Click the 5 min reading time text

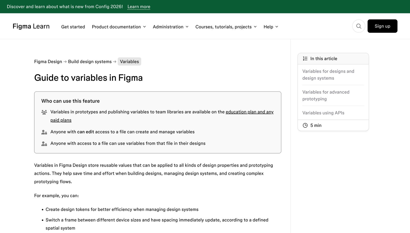click(x=316, y=125)
